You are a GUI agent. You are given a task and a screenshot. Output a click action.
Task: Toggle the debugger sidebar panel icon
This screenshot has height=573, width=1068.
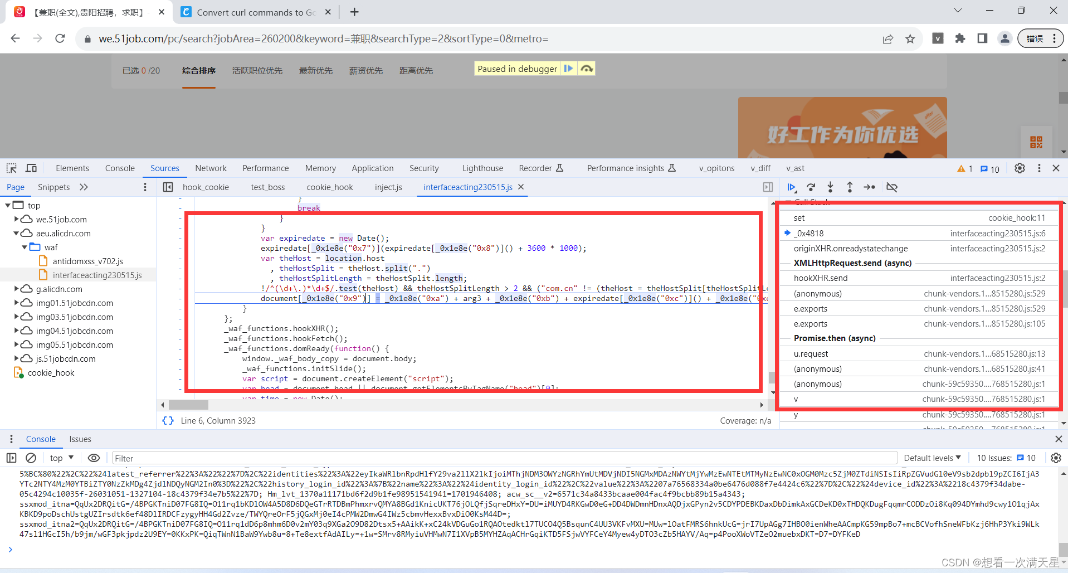(x=768, y=187)
